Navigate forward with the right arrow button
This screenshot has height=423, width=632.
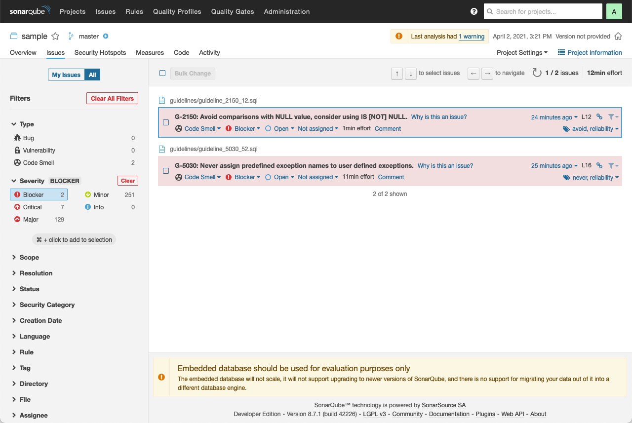[x=487, y=74]
